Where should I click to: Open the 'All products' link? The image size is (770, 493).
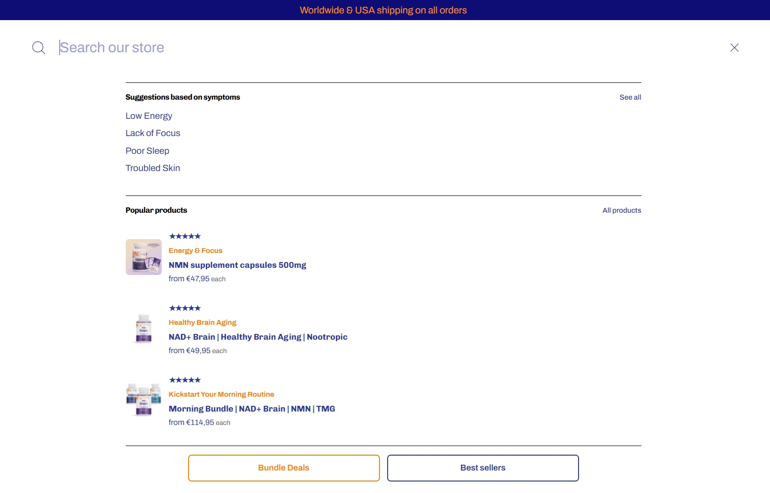(x=622, y=210)
